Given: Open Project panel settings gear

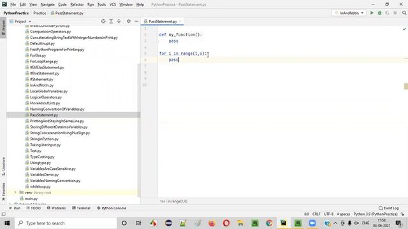Looking at the screenshot, I should [x=129, y=21].
